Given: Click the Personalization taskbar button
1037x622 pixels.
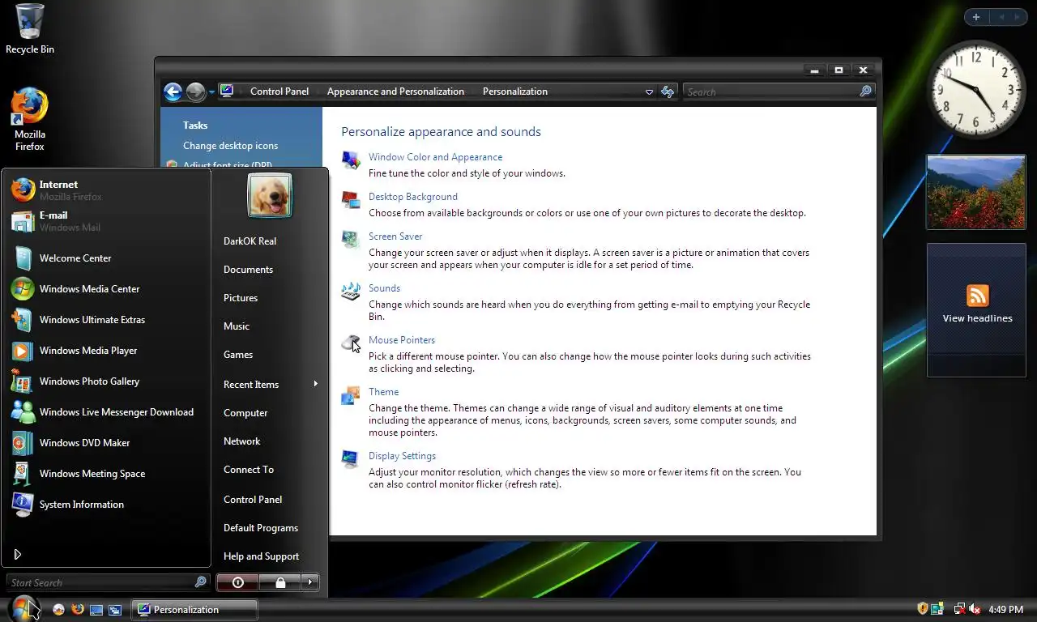Looking at the screenshot, I should tap(194, 609).
